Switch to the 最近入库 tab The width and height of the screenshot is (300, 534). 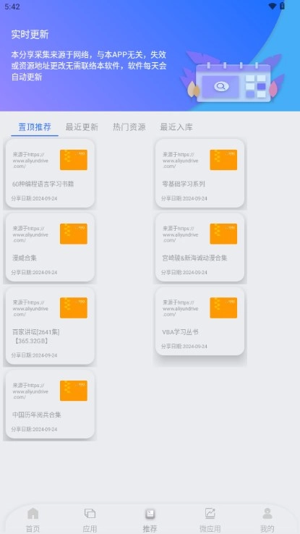point(176,127)
